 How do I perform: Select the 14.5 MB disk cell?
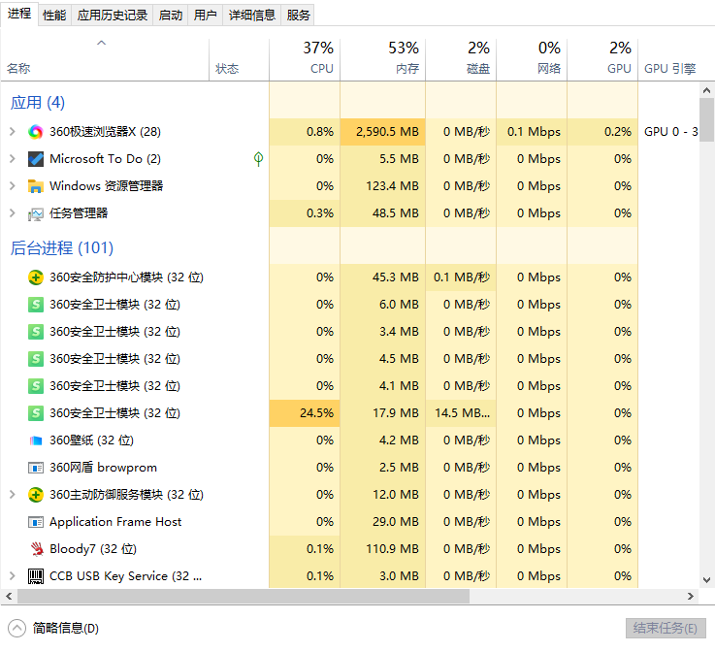pyautogui.click(x=461, y=413)
